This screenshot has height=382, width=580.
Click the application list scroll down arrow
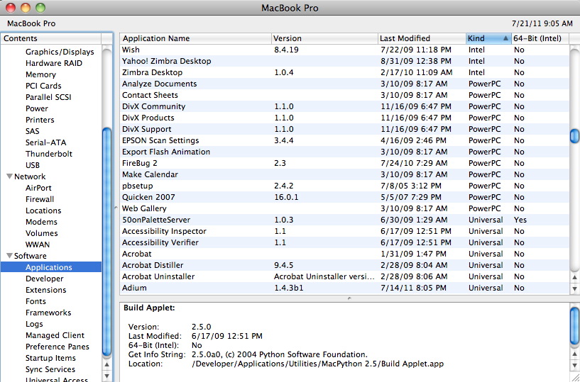tap(574, 288)
